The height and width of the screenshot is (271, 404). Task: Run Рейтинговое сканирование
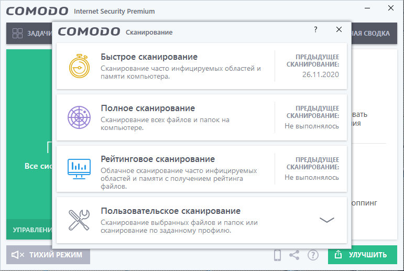click(x=157, y=159)
